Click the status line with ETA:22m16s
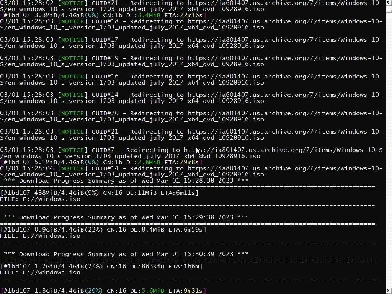Viewport: 392px width, 294px height. pyautogui.click(x=103, y=15)
